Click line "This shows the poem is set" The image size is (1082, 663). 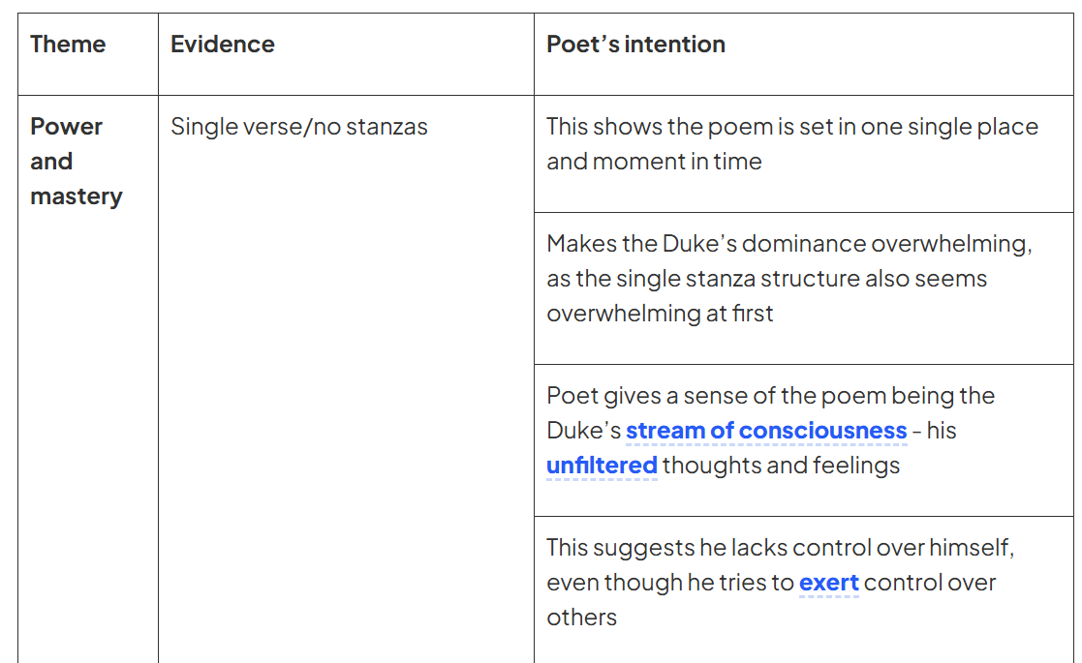pos(791,127)
